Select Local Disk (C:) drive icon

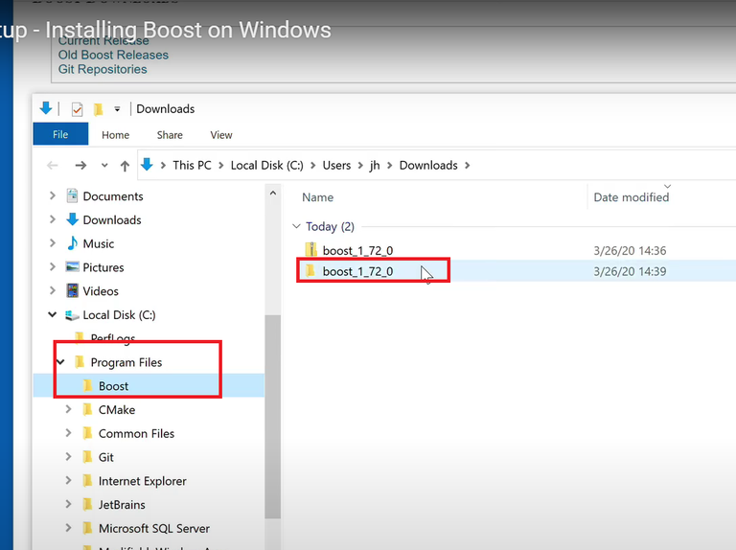(x=72, y=315)
